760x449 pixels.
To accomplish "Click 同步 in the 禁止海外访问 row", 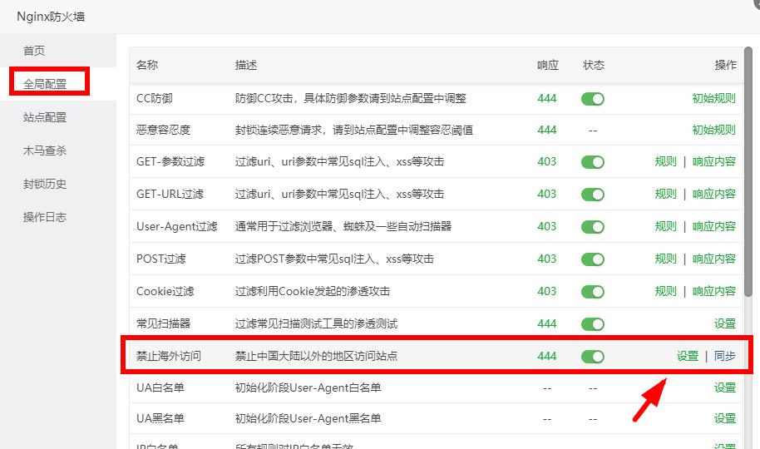I will coord(725,356).
